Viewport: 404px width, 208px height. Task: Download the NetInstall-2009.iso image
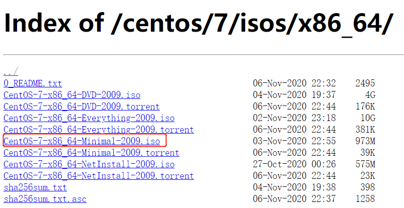89,164
